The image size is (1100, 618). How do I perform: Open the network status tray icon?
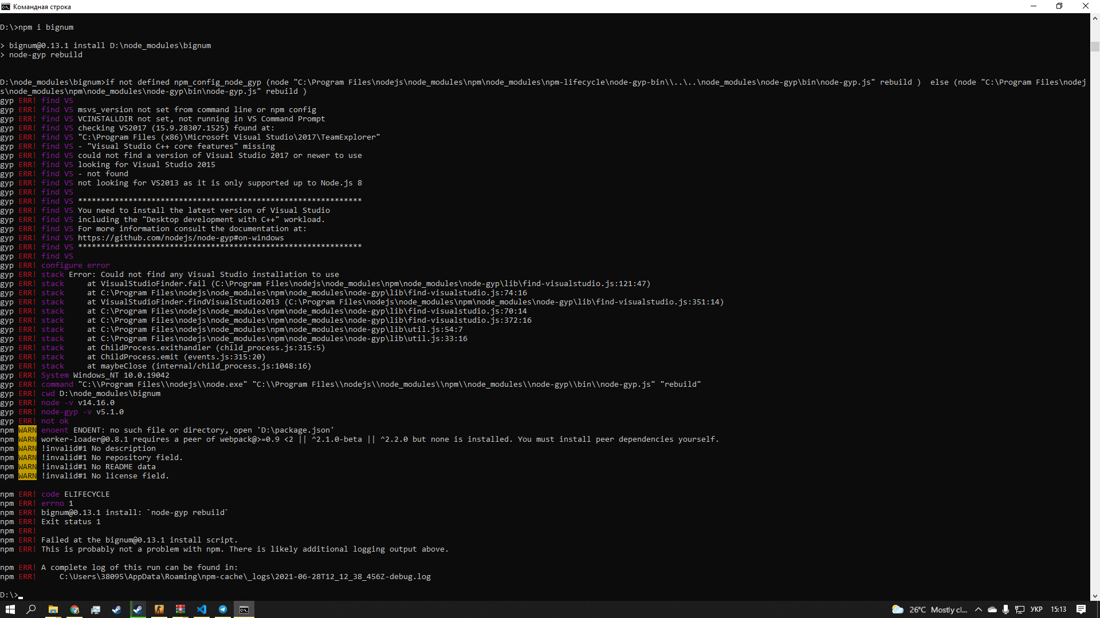tap(1020, 609)
